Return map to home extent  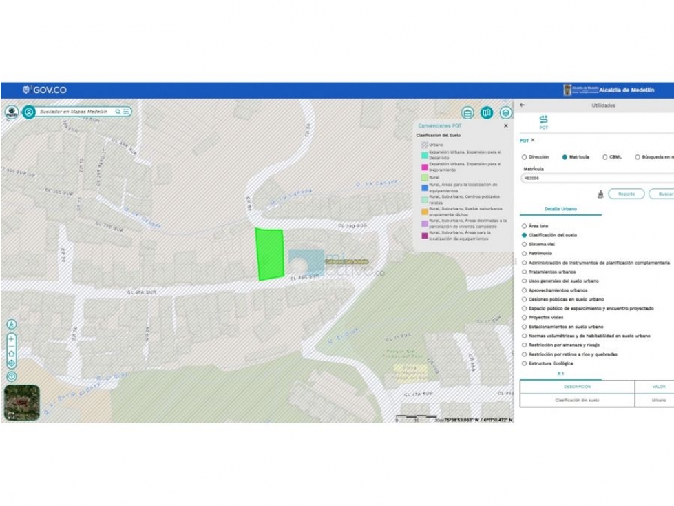pyautogui.click(x=12, y=354)
